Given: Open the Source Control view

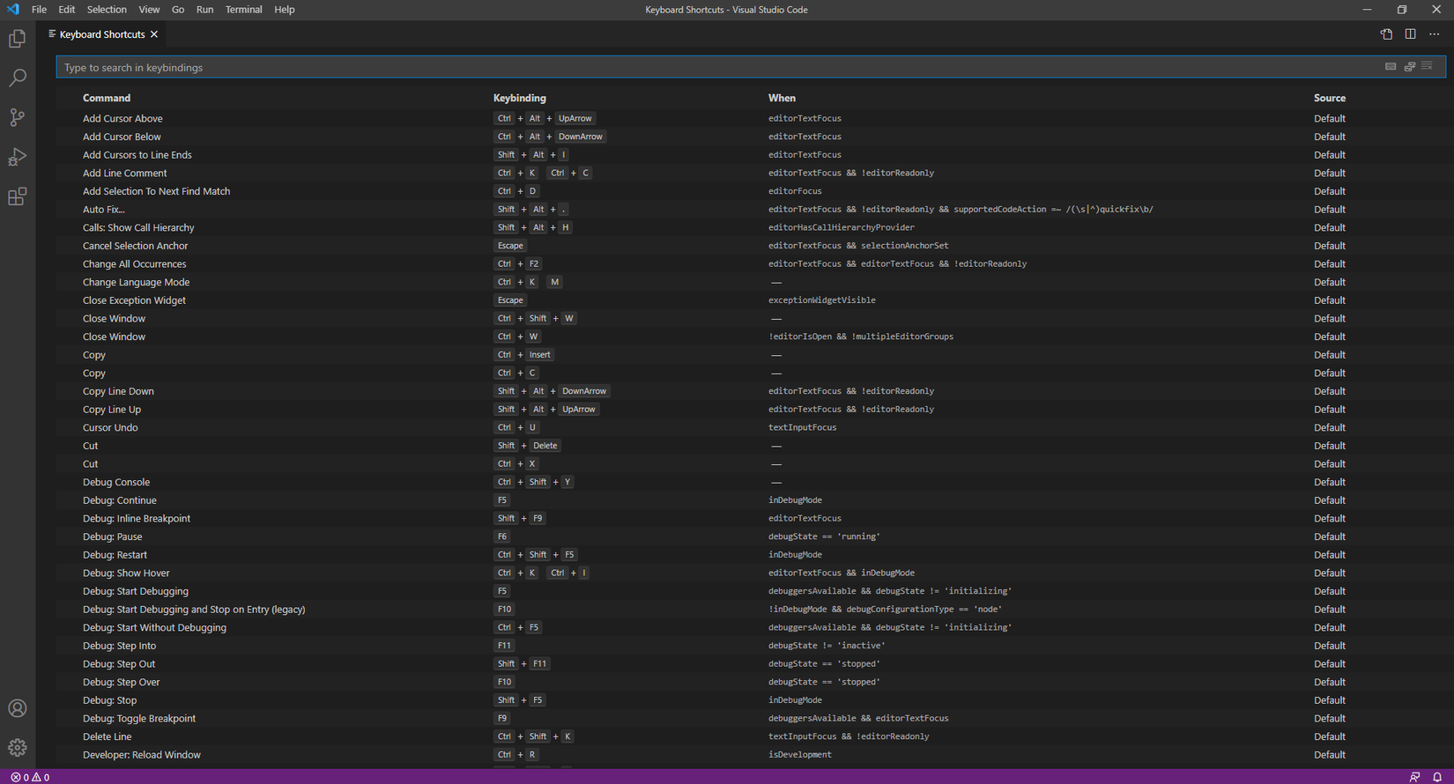Looking at the screenshot, I should (18, 117).
